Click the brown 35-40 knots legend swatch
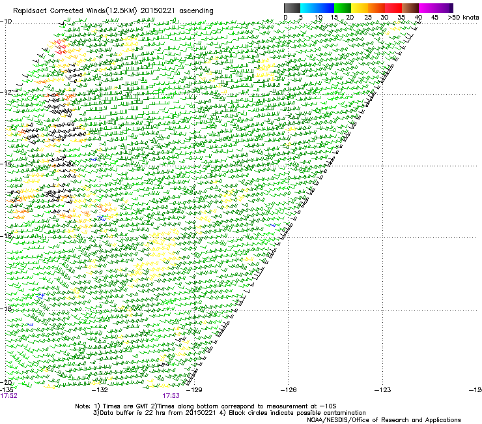 pyautogui.click(x=410, y=8)
